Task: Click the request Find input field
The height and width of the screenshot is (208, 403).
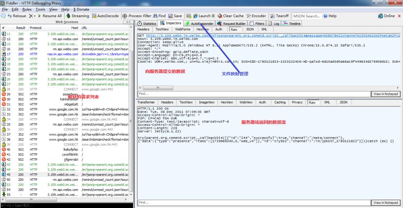Action: tap(254, 94)
